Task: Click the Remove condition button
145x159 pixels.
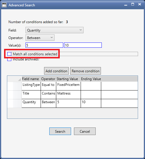Action: (x=86, y=71)
